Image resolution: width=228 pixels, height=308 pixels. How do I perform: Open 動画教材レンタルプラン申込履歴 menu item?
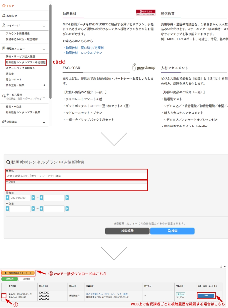tap(26, 62)
